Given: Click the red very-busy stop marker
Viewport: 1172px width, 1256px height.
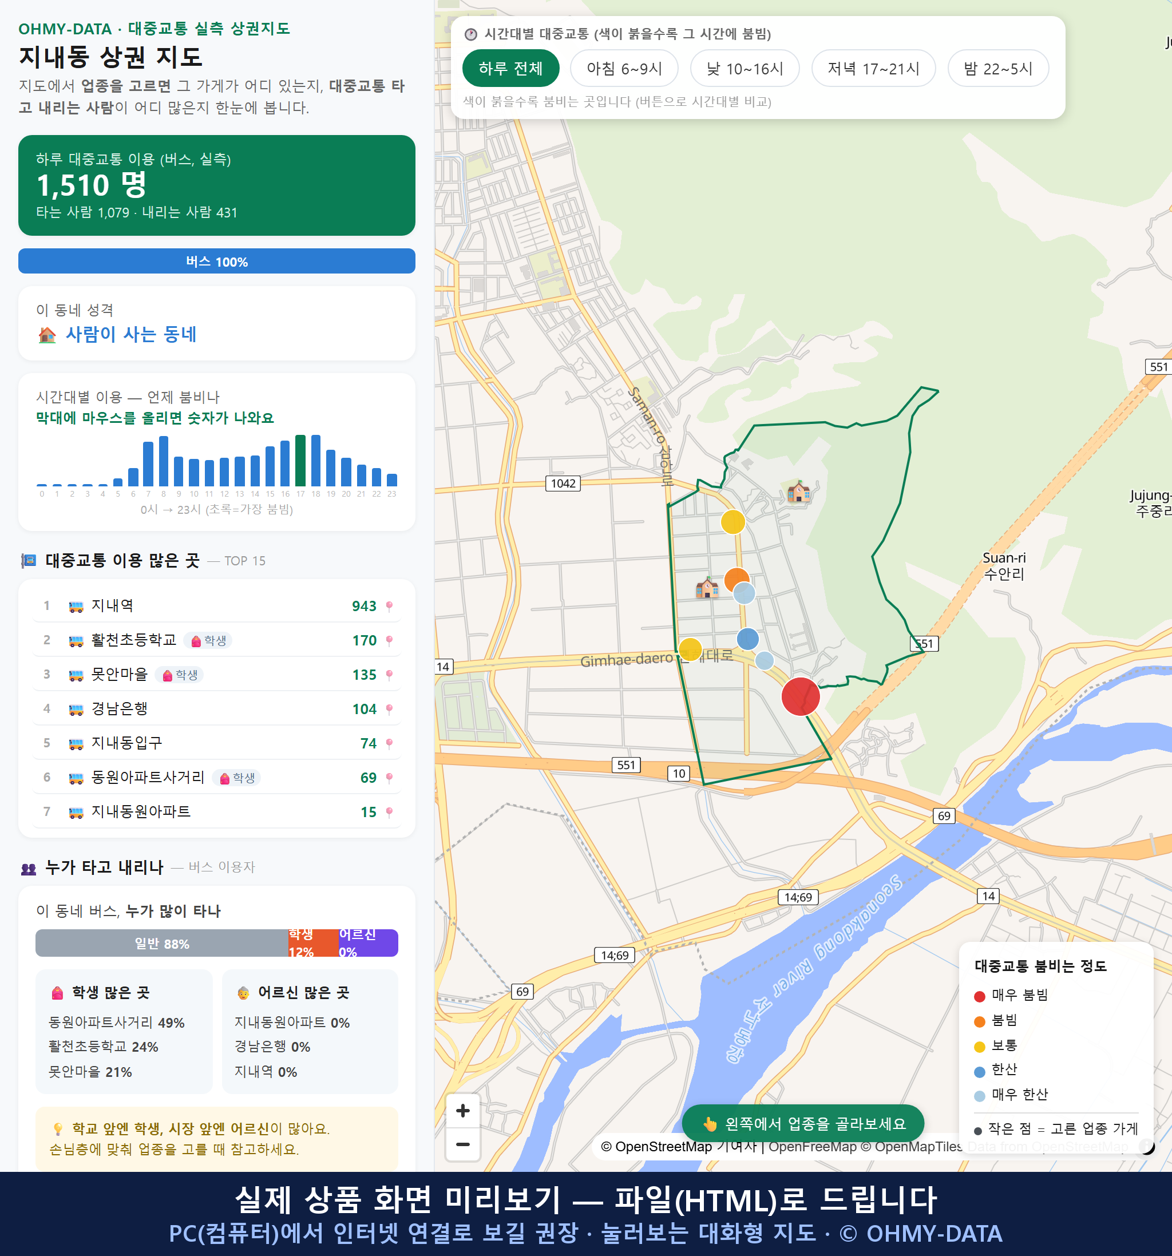Looking at the screenshot, I should [801, 696].
